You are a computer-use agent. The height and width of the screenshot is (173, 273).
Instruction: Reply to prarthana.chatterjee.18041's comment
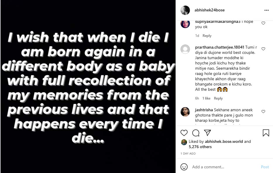pos(218,98)
